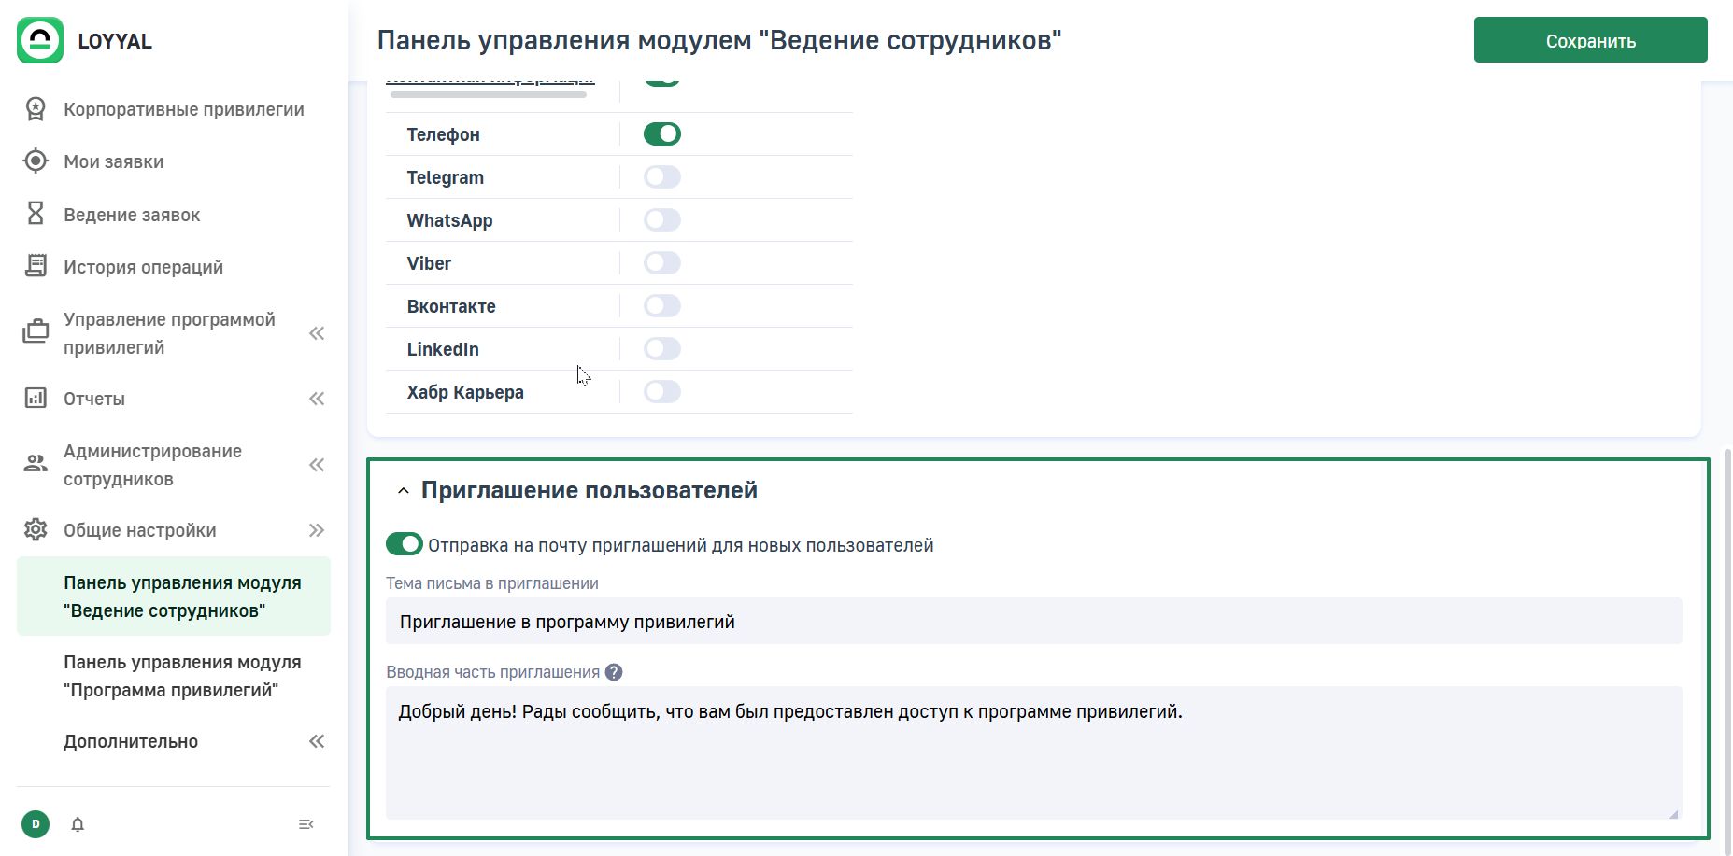Viewport: 1733px width, 856px height.
Task: Turn off invitation email sending toggle
Action: [x=404, y=544]
